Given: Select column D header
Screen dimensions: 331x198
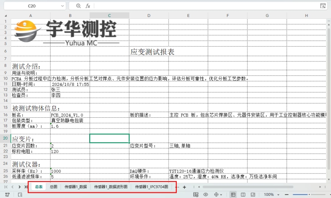Looking at the screenshot, I should [149, 16].
